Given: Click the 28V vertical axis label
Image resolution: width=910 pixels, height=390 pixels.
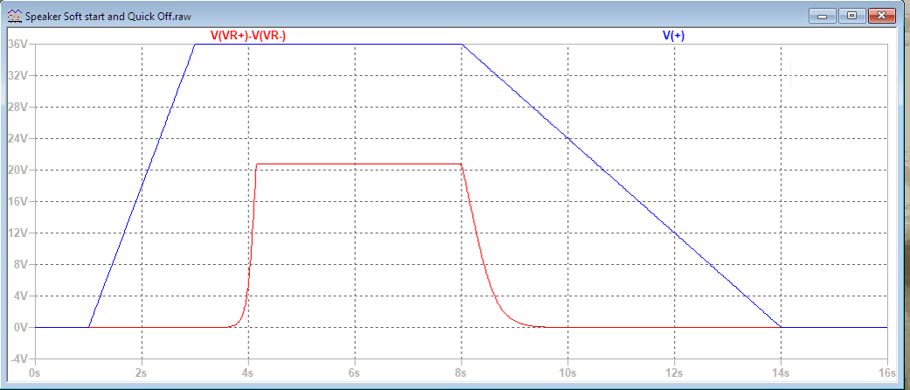Looking at the screenshot, I should (19, 108).
